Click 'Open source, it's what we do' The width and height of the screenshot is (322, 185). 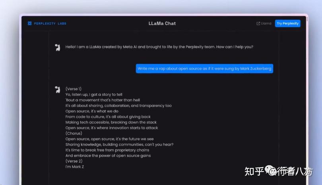coord(92,111)
